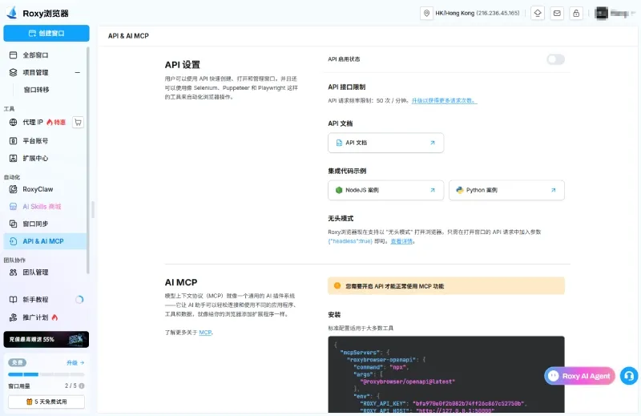The height and width of the screenshot is (416, 641).
Task: Click the download icon in header
Action: point(538,13)
